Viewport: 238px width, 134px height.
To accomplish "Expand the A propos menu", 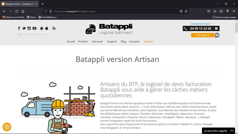I will coord(134,42).
